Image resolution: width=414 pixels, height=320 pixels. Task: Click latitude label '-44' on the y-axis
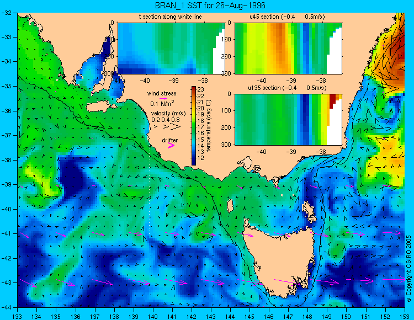point(7,307)
